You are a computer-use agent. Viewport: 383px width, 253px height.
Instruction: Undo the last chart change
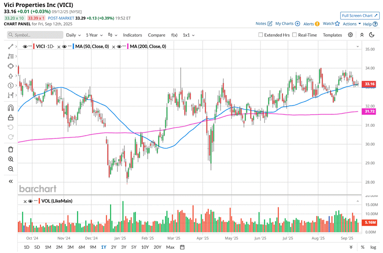(x=11, y=127)
